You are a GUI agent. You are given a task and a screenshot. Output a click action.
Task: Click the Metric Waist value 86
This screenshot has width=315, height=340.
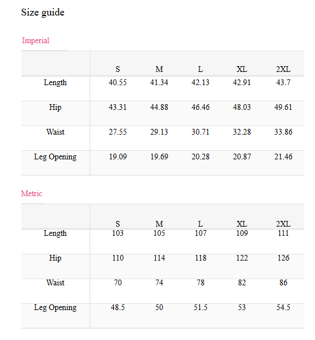283,282
